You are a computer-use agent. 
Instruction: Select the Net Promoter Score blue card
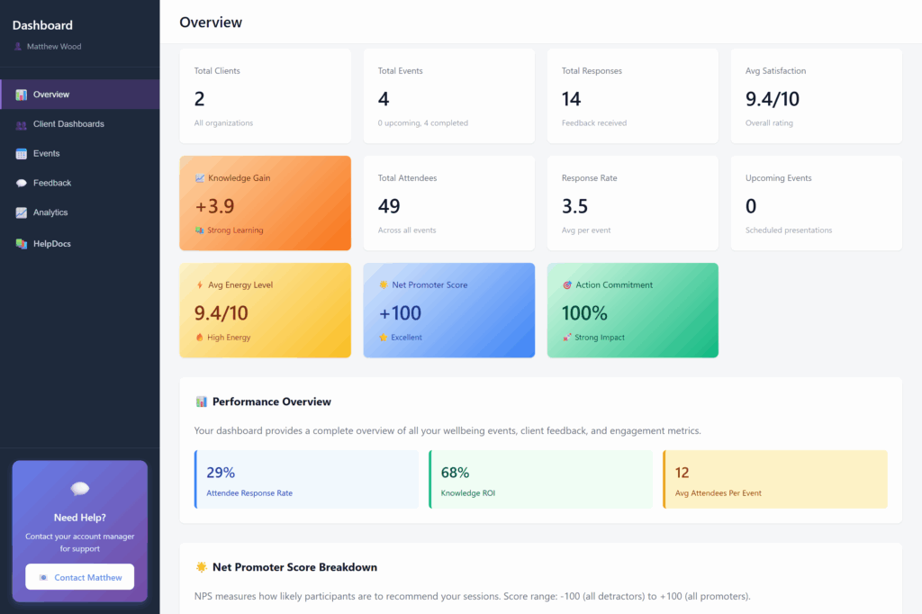coord(448,310)
